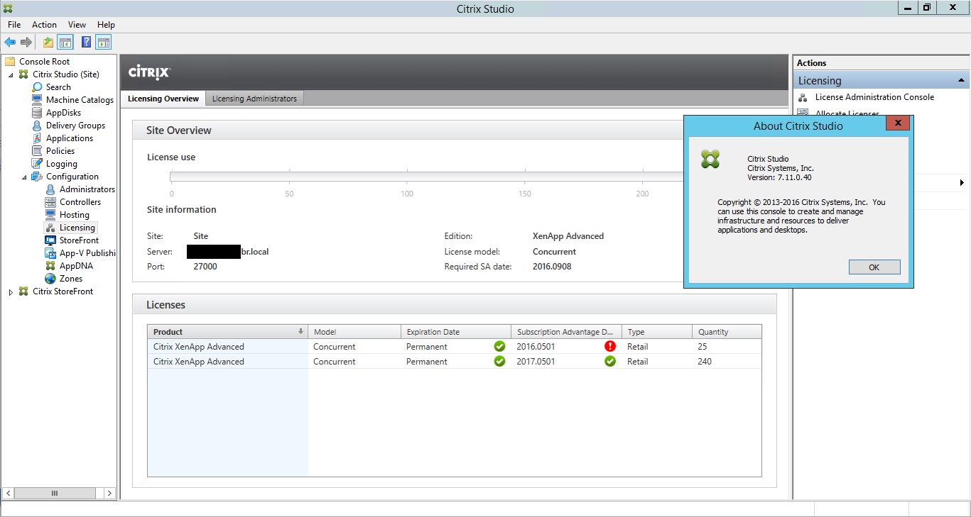Open the Action menu
The height and width of the screenshot is (517, 971).
pos(44,25)
